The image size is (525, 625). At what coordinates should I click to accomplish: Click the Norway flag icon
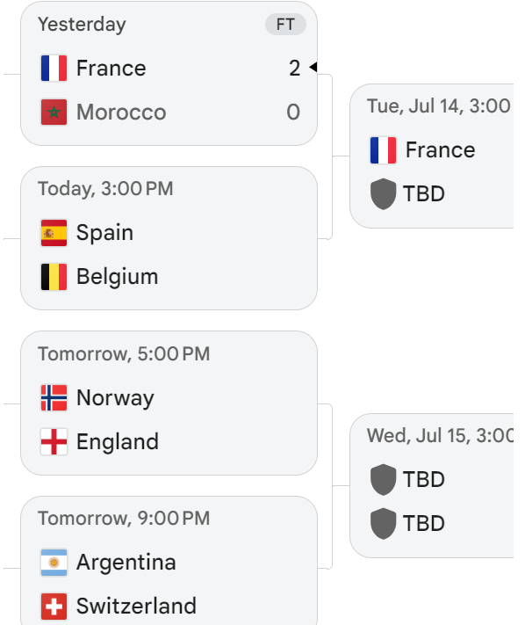(x=54, y=398)
